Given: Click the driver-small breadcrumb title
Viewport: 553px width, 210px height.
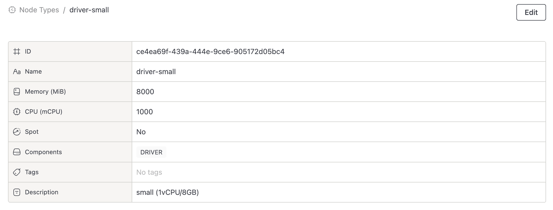Looking at the screenshot, I should (89, 10).
